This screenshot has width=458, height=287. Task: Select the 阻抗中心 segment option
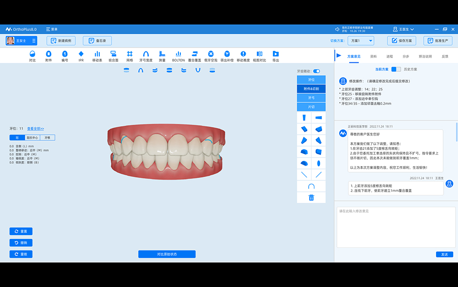point(32,138)
